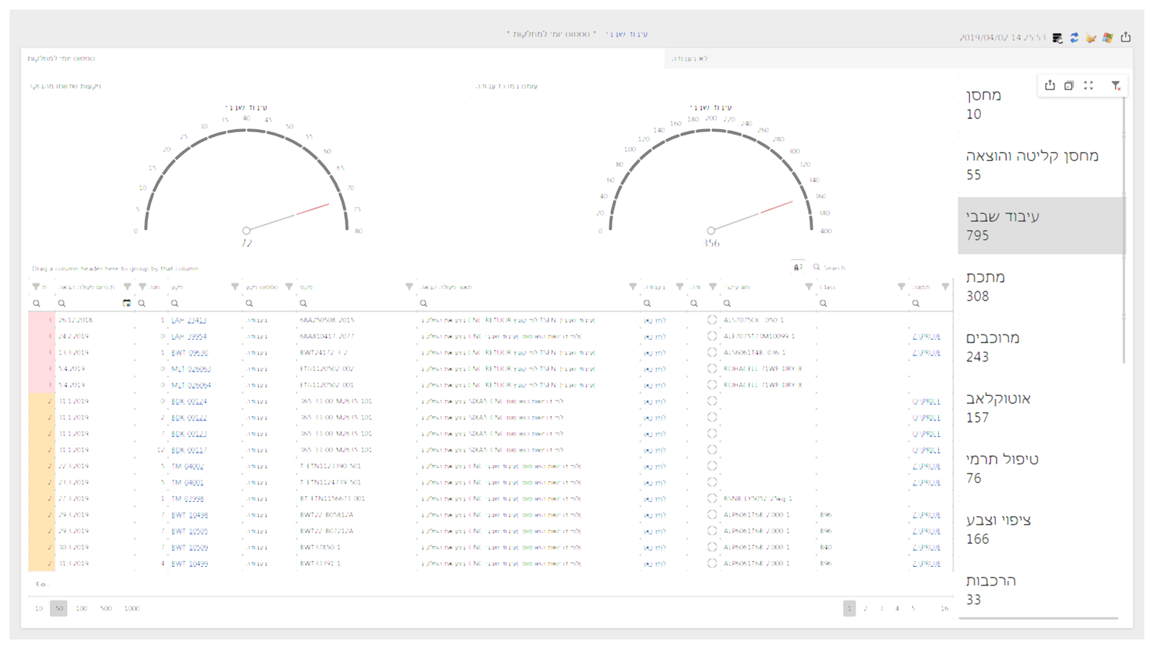Clear filters using funnel with red X

click(1116, 86)
